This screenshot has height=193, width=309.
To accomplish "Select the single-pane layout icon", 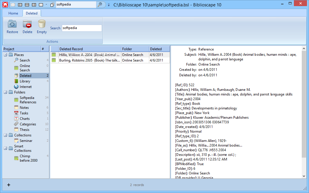I will pos(41,5).
